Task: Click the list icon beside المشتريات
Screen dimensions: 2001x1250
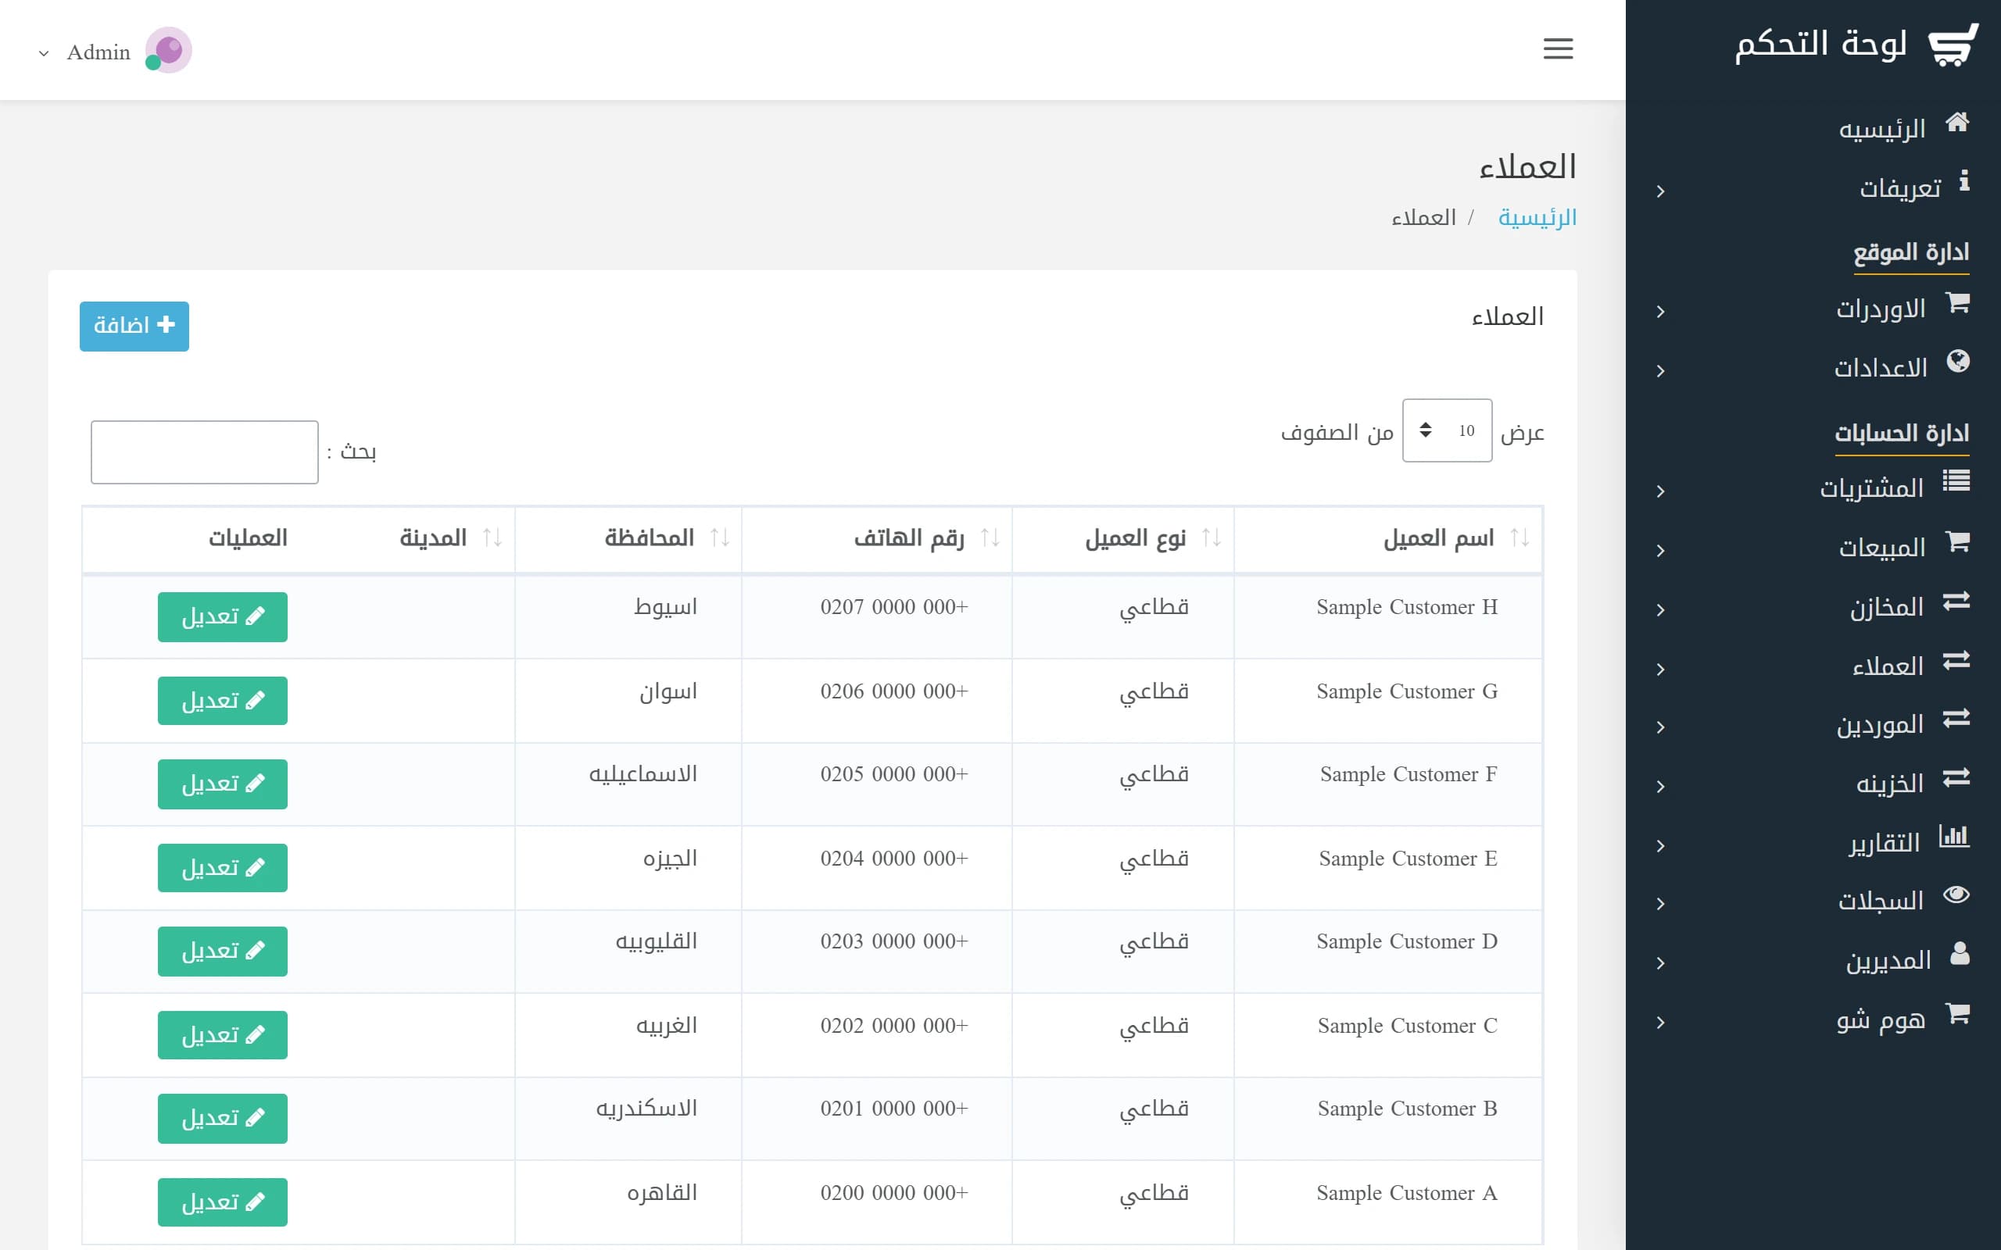Action: coord(1956,481)
